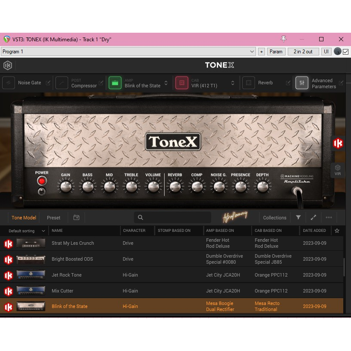Select the Blink of the State row

pyautogui.click(x=172, y=306)
